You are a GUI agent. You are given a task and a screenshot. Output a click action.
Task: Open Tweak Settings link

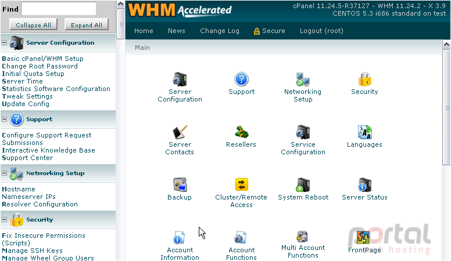27,96
